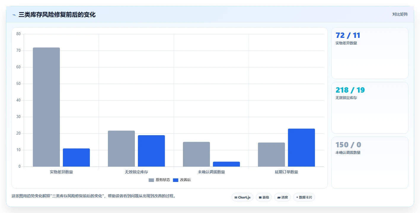Select the gray bar for 延期订单数量

pyautogui.click(x=271, y=154)
